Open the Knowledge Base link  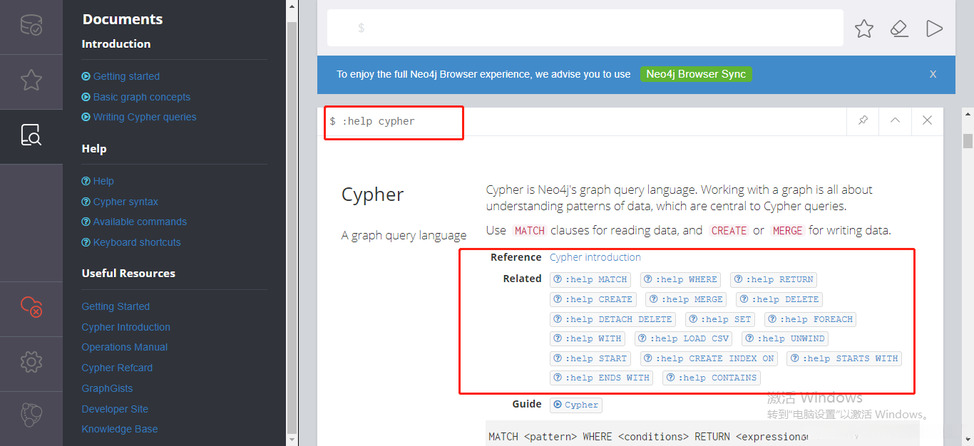[119, 429]
